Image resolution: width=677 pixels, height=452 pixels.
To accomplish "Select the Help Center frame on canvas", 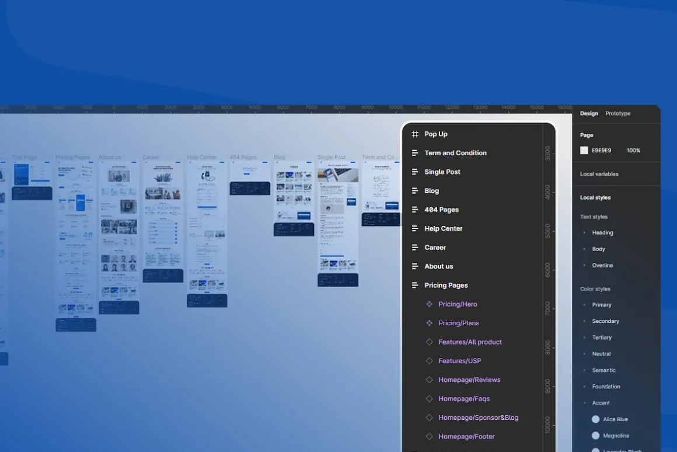I will [x=207, y=234].
